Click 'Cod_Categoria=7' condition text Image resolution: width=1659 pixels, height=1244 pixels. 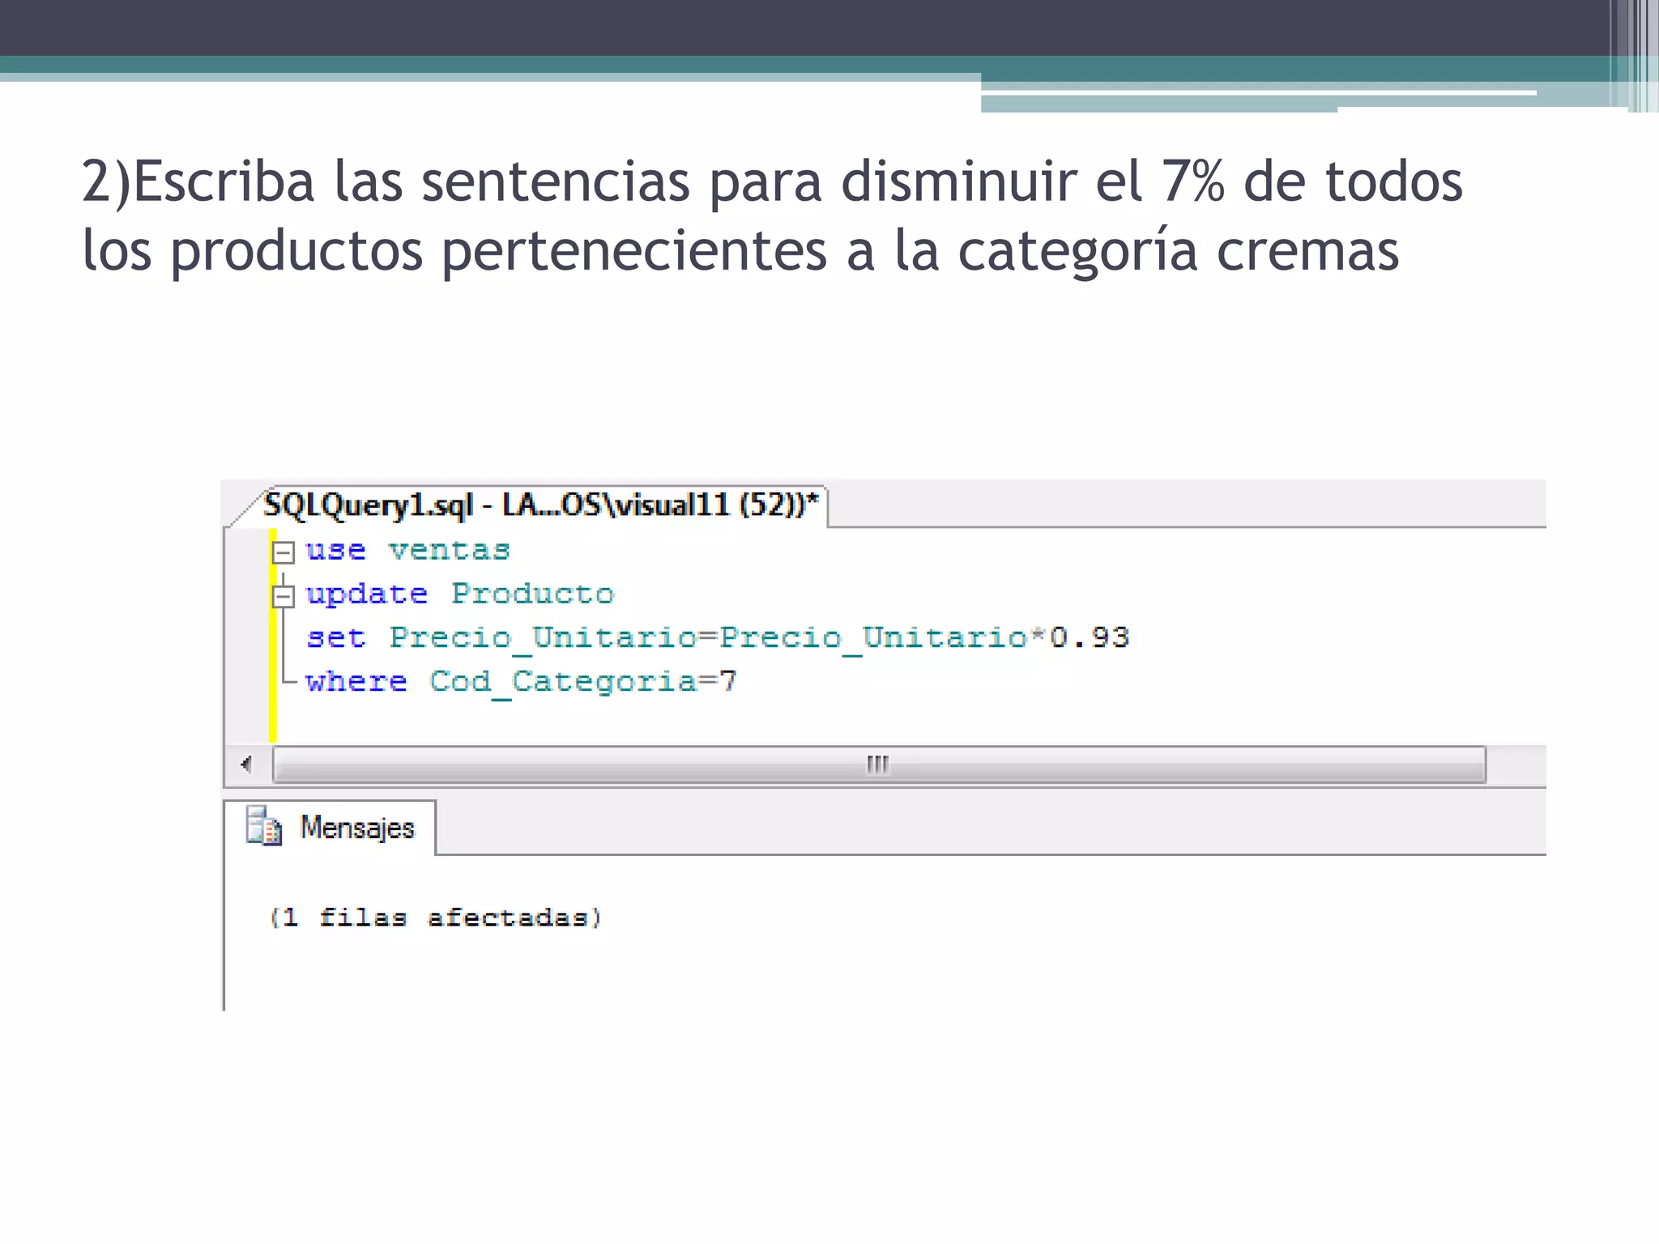582,683
